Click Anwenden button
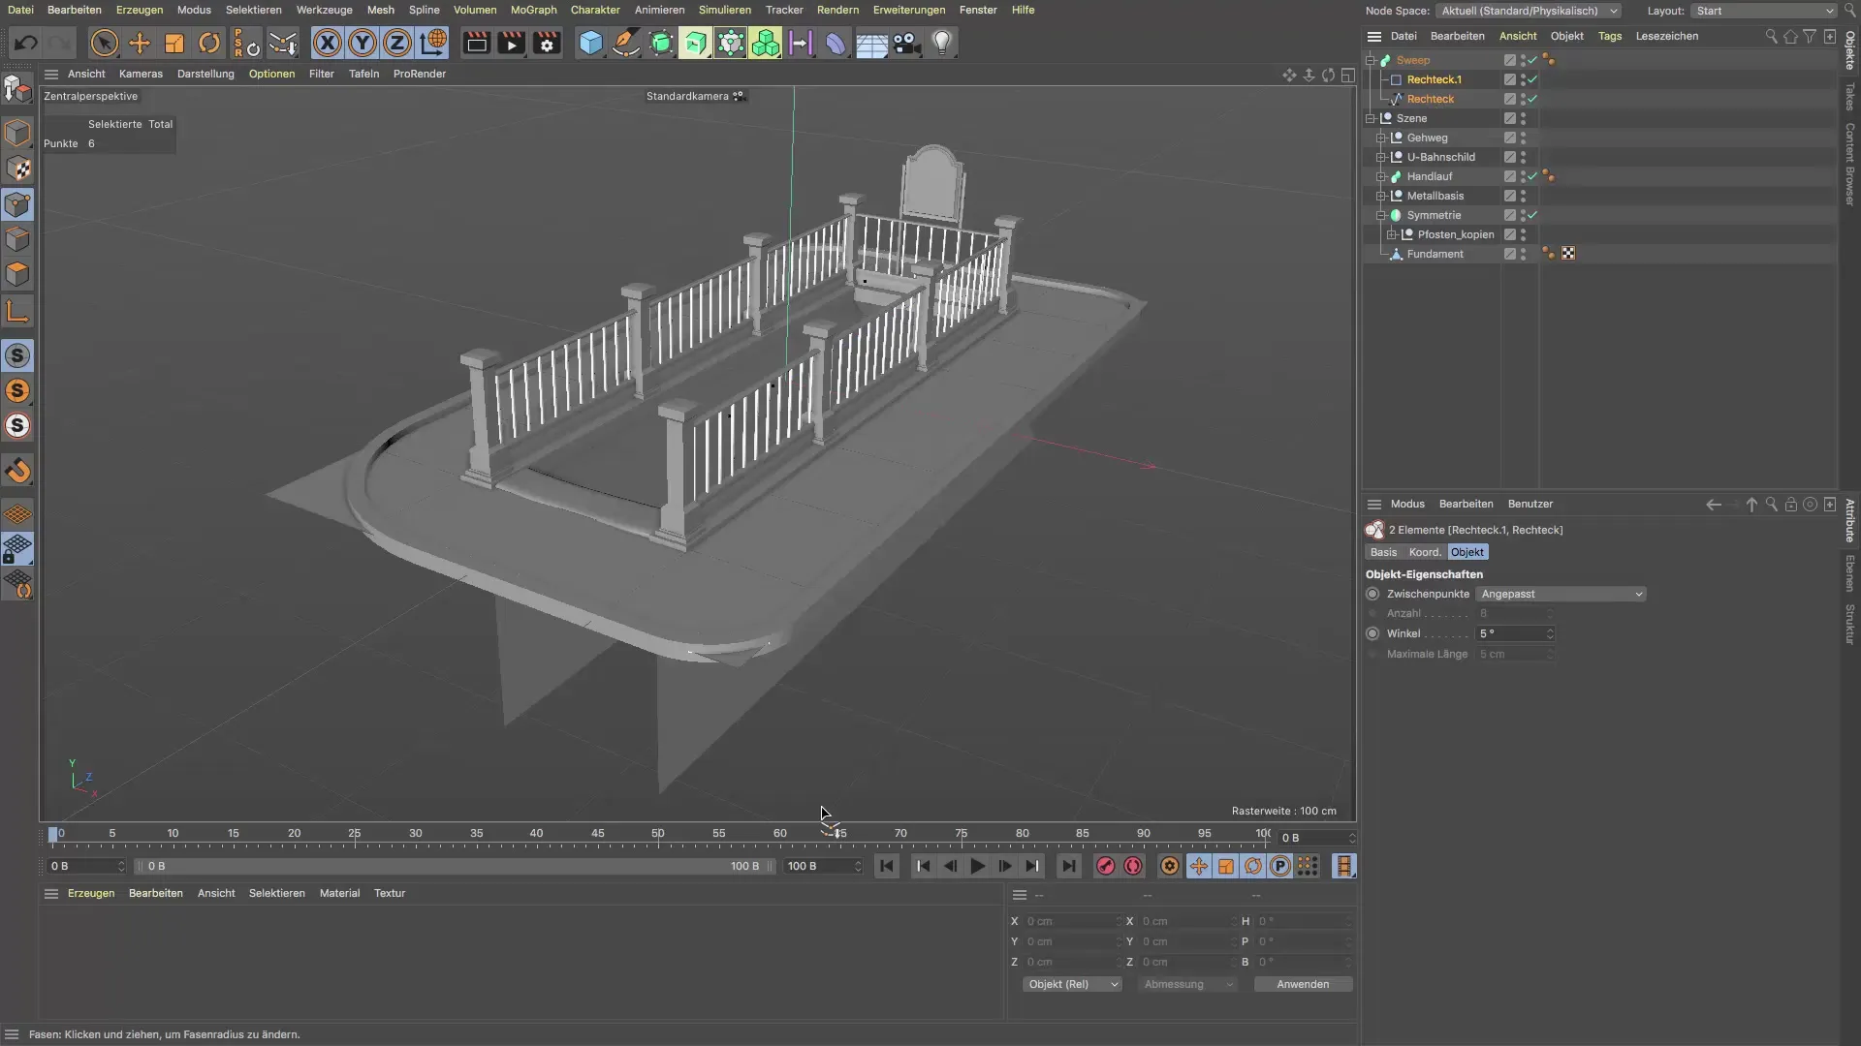This screenshot has height=1046, width=1861. click(x=1303, y=984)
